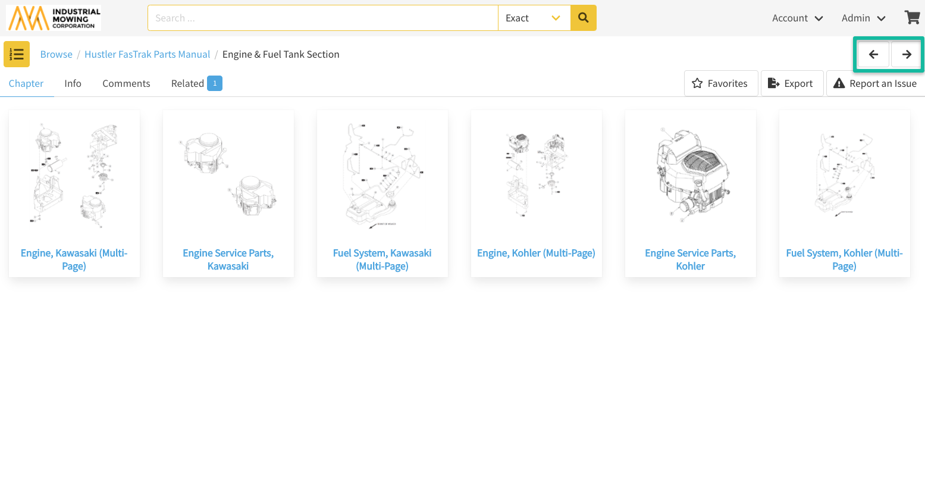This screenshot has height=492, width=925.
Task: Open Fuel System, Kawasaki diagram thumbnail
Action: [x=382, y=176]
